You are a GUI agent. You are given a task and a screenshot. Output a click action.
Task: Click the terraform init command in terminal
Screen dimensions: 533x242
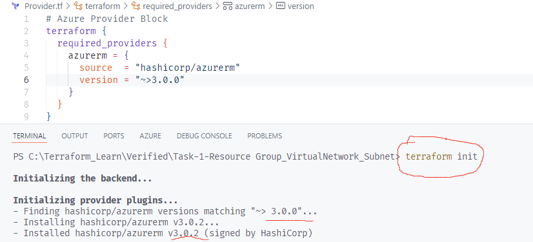[x=441, y=156]
